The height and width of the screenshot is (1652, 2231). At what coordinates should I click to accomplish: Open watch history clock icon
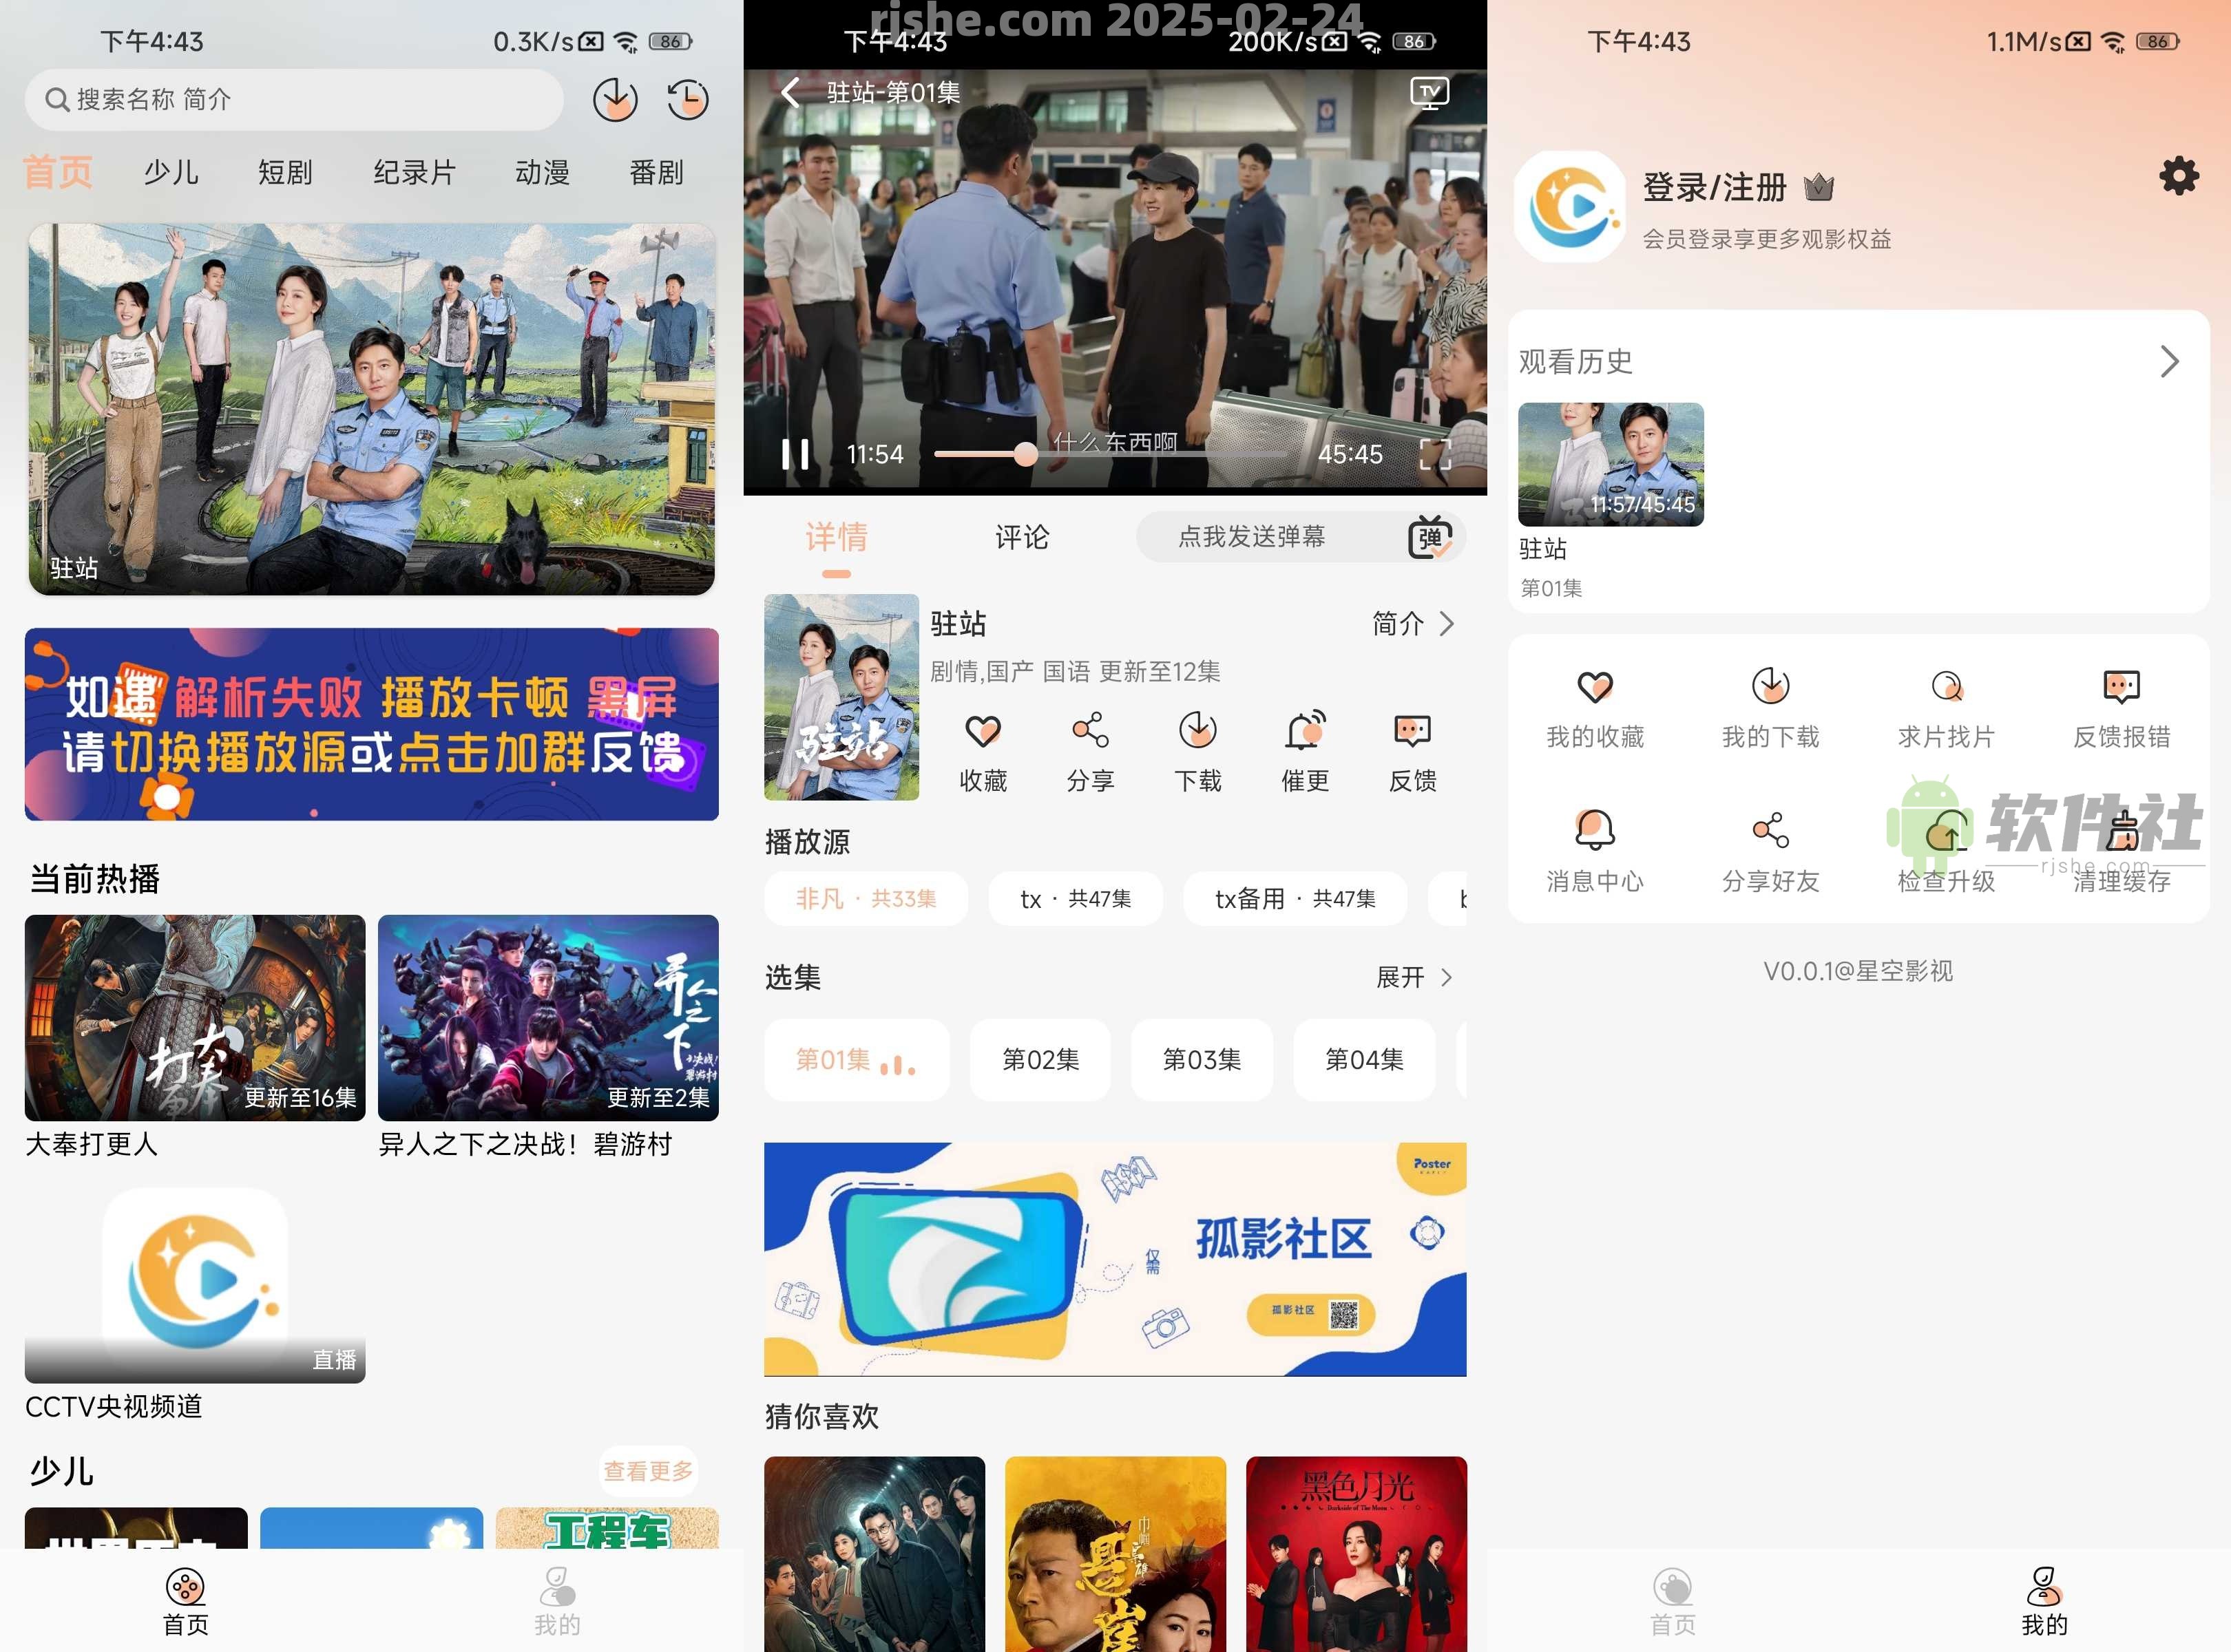tap(687, 99)
